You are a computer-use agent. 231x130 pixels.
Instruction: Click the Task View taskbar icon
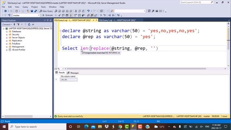coord(79,127)
